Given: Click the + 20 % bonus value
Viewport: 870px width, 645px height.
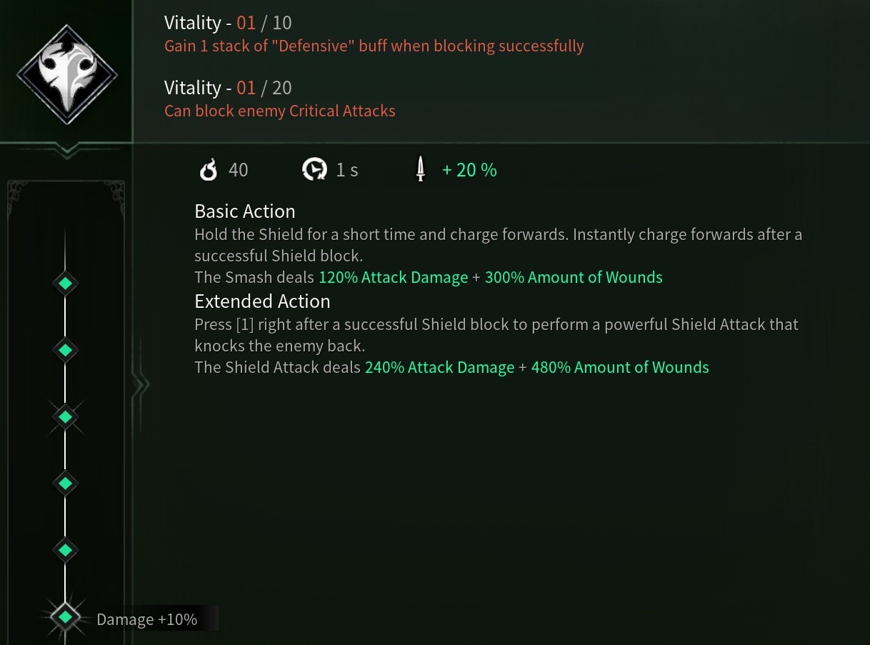Looking at the screenshot, I should point(469,170).
